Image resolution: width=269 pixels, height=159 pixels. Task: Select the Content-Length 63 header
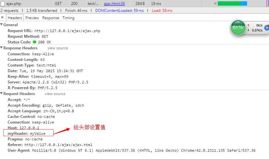coord(26,60)
